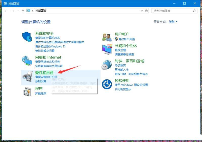Click the Network and Internet globe icon
This screenshot has width=202, height=142.
27,61
